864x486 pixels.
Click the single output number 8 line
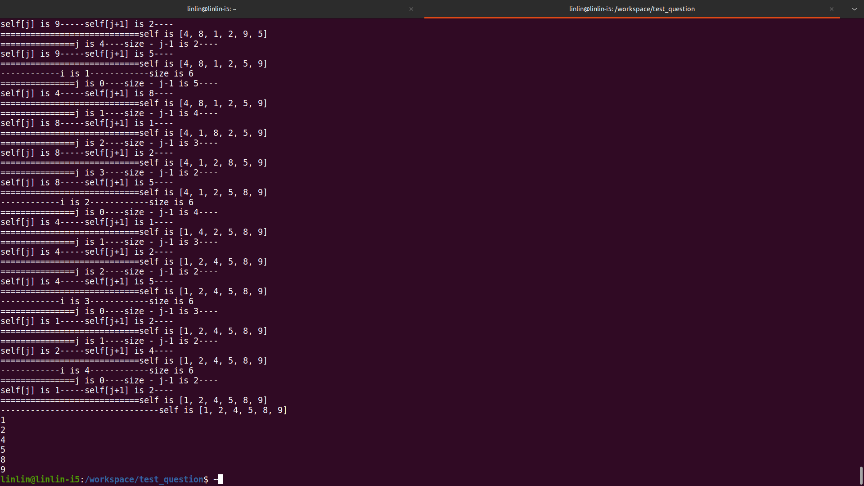(x=3, y=460)
